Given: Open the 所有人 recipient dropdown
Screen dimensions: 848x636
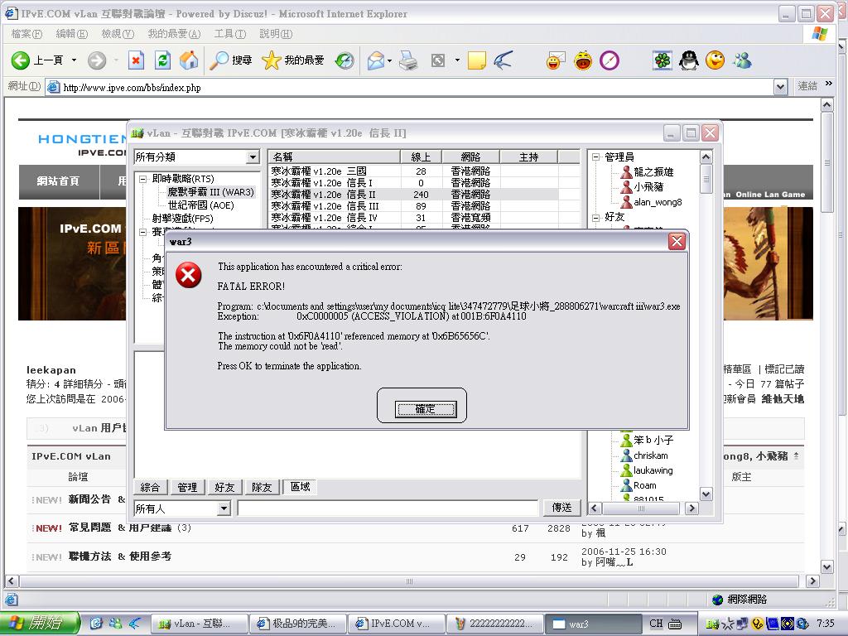Looking at the screenshot, I should point(224,508).
